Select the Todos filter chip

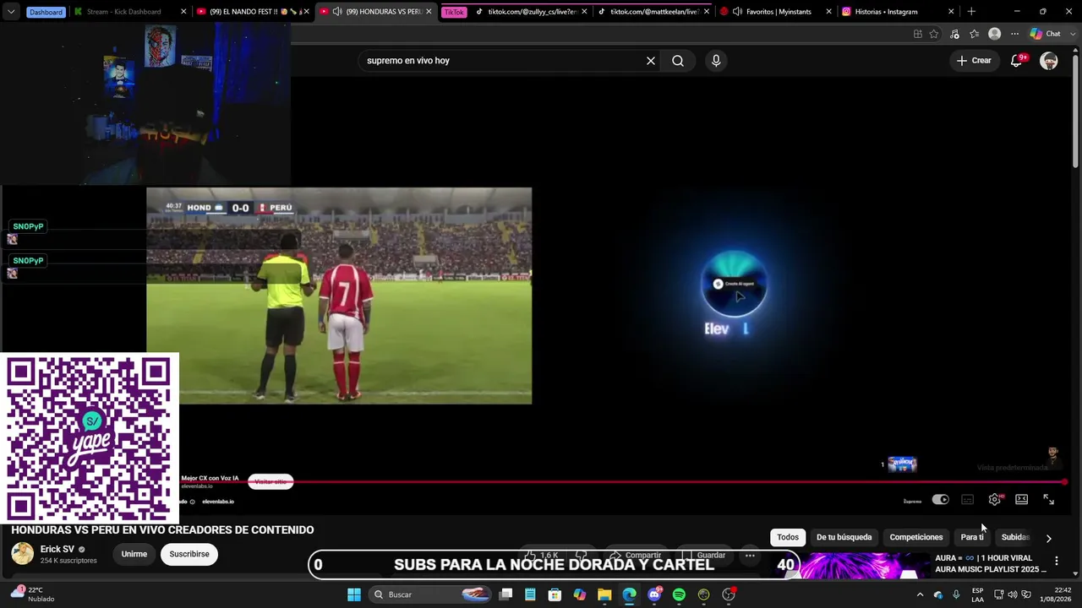coord(788,537)
